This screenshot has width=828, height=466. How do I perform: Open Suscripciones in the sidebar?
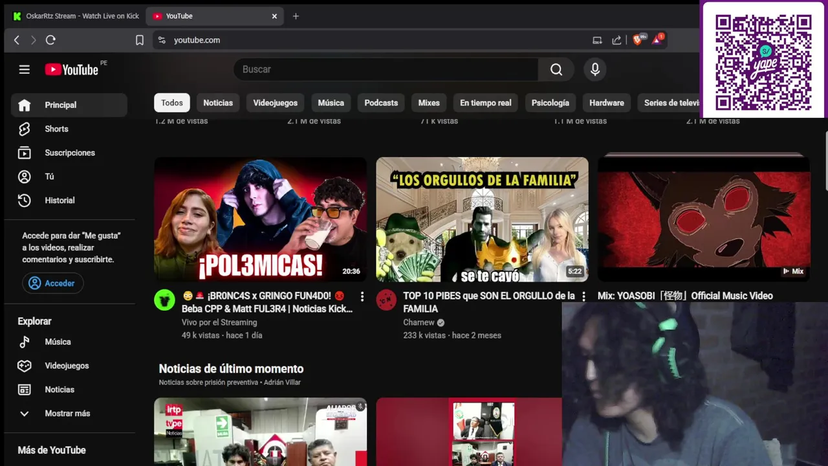[x=69, y=153]
